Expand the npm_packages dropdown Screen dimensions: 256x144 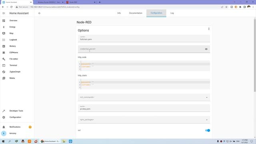coord(207,120)
